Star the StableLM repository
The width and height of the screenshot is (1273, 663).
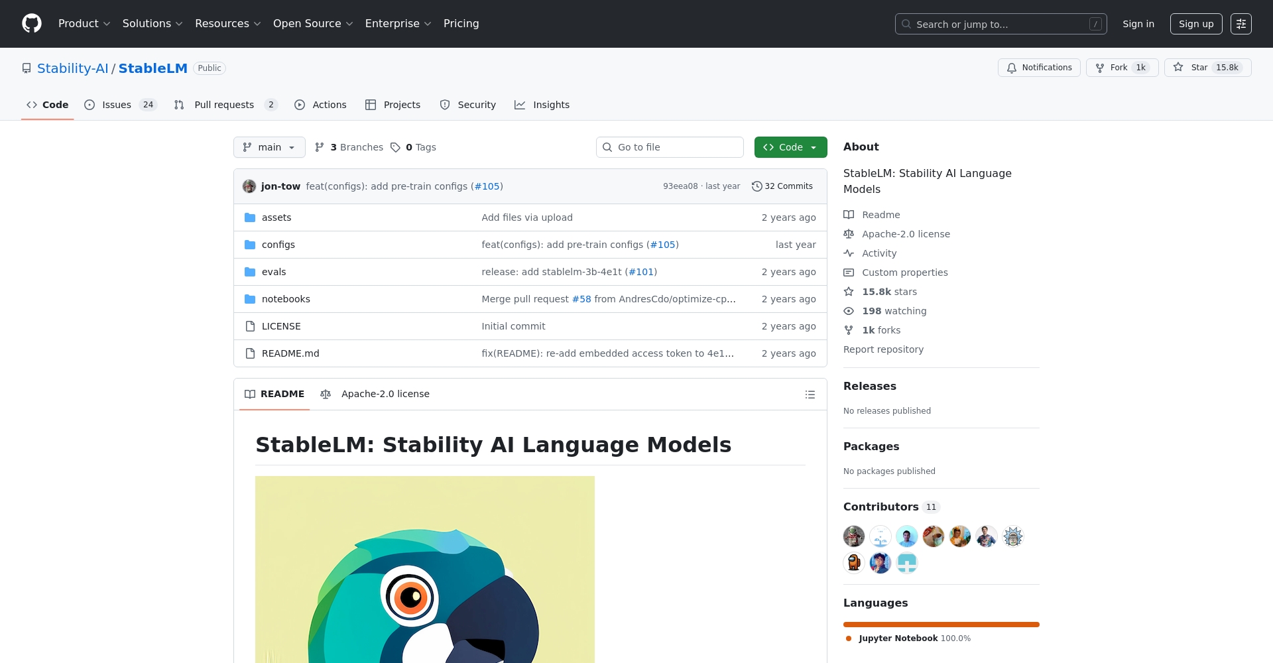pyautogui.click(x=1207, y=68)
